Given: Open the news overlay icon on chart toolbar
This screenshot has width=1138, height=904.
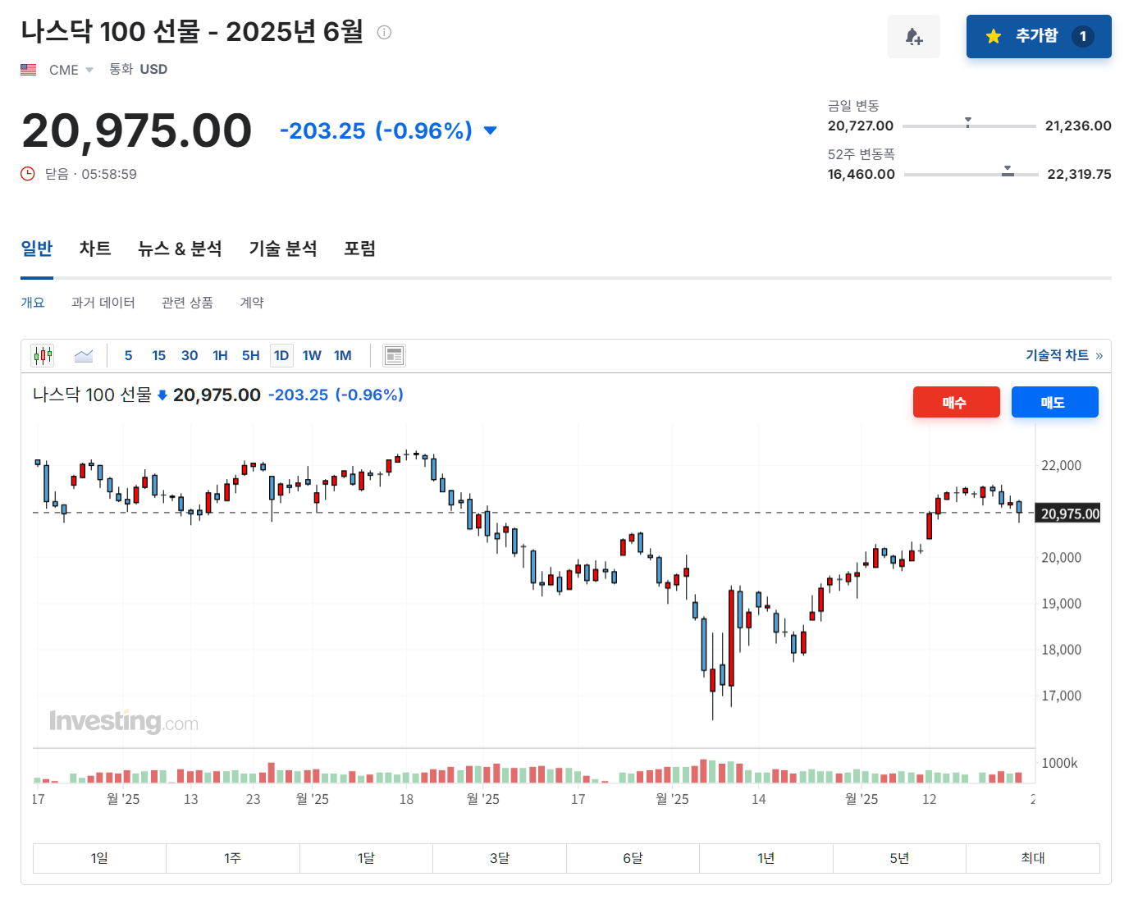Looking at the screenshot, I should click(394, 355).
